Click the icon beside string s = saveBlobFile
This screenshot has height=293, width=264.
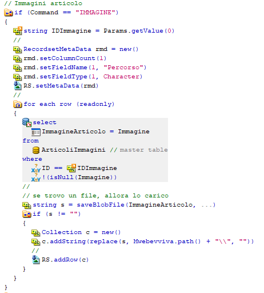pos(26,205)
